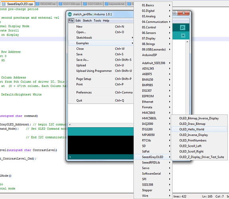Image resolution: width=229 pixels, height=199 pixels.
Task: Expand SoftwareSerial library examples
Action: pos(153,174)
